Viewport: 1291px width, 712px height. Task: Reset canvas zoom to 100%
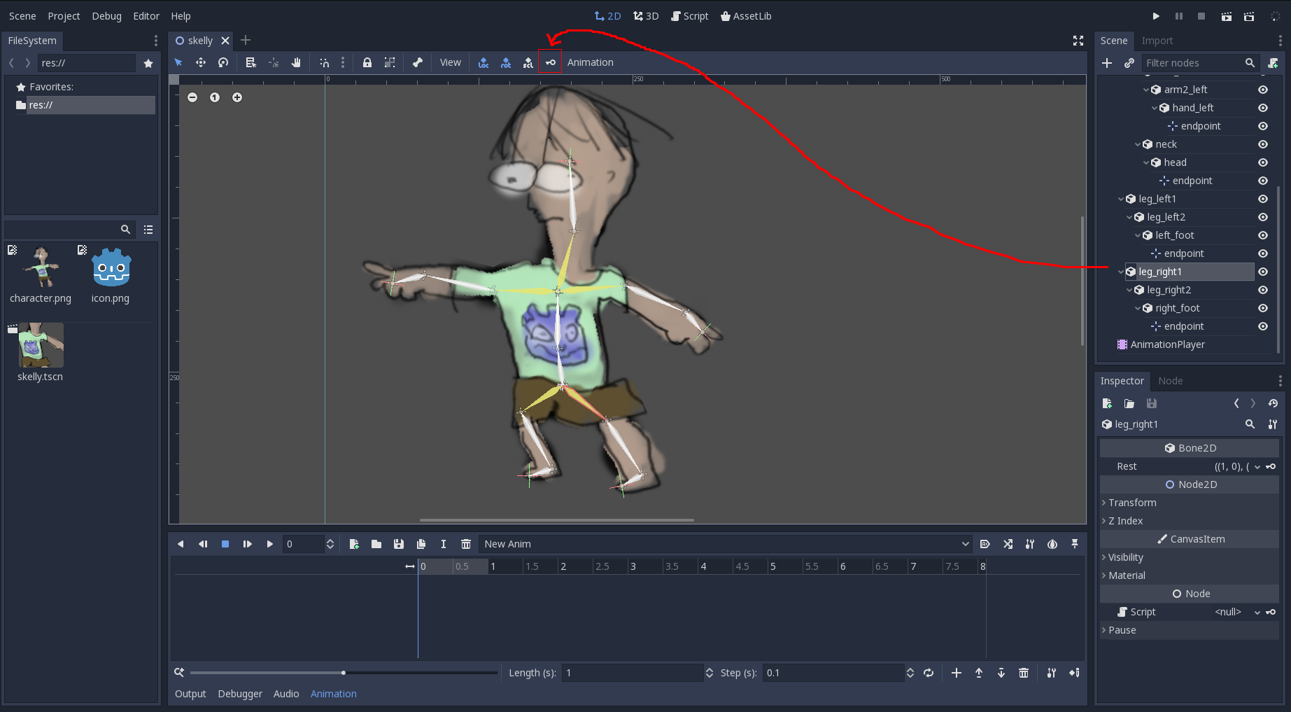point(215,97)
